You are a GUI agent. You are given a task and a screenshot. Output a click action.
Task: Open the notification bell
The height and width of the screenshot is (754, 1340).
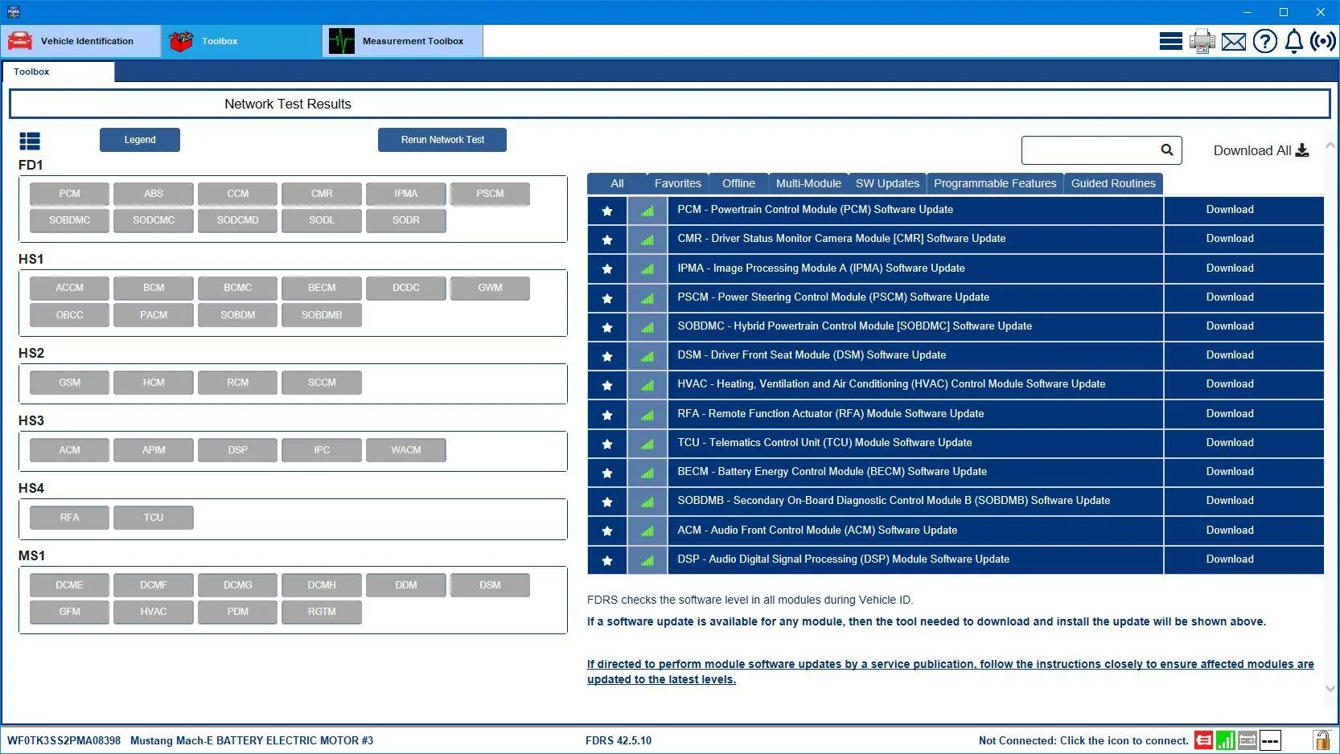[x=1294, y=41]
